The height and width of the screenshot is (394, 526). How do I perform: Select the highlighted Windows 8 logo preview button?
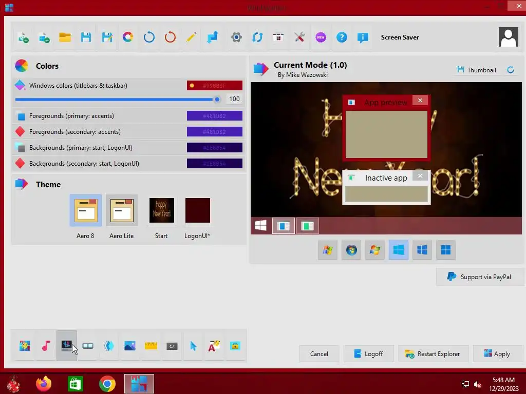point(399,250)
